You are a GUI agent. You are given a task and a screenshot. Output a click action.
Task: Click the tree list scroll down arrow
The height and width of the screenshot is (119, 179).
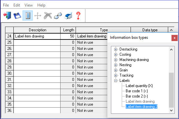tap(171, 110)
